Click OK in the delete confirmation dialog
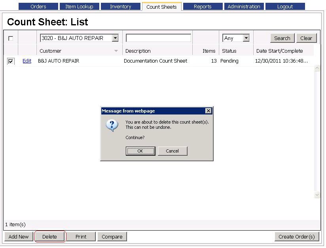Screen dimensions: 326x248 pyautogui.click(x=140, y=151)
